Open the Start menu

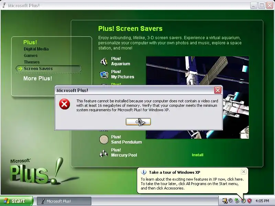point(16,201)
